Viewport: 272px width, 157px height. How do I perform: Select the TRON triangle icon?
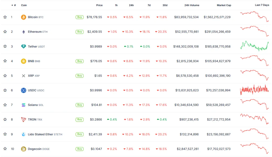(24, 120)
